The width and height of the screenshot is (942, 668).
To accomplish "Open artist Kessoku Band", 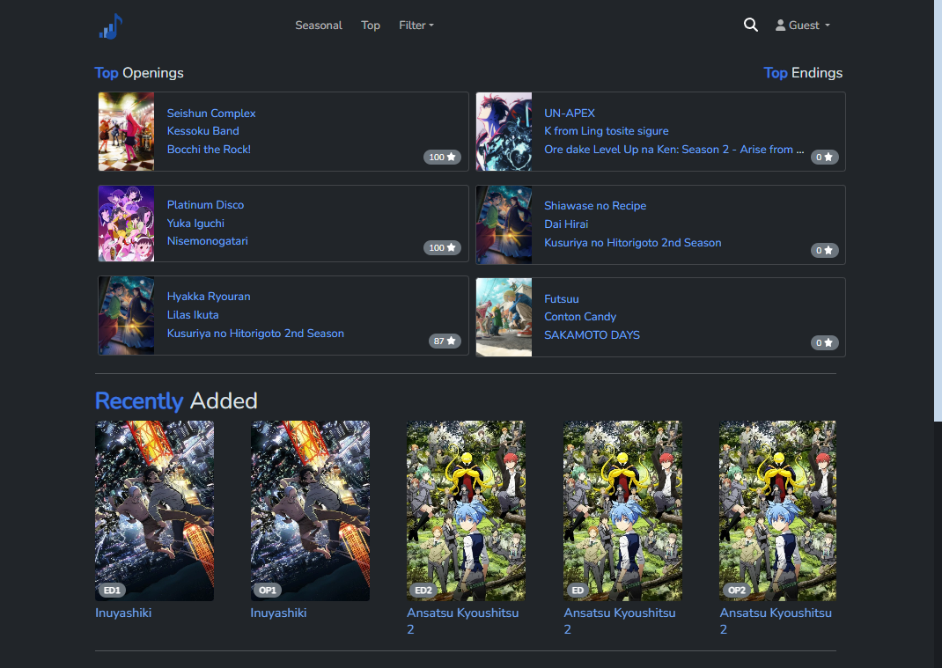I will 202,131.
